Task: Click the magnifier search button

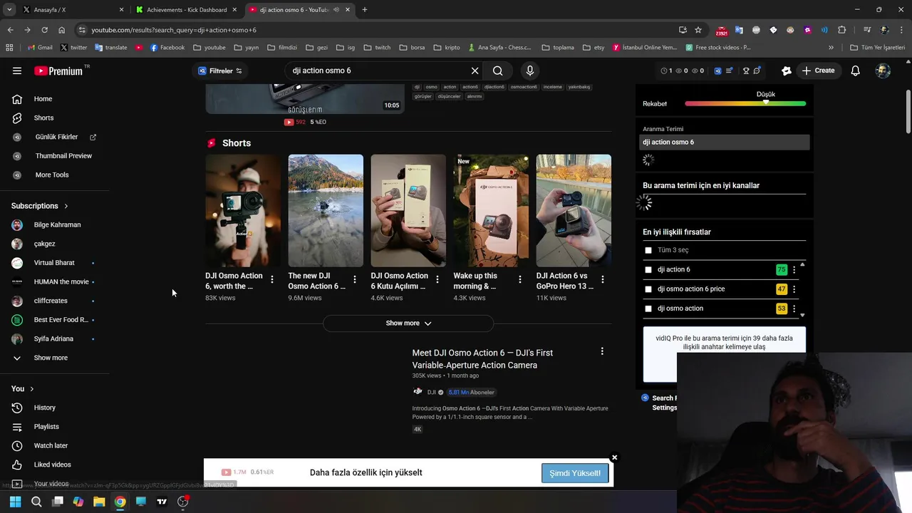Action: pyautogui.click(x=498, y=71)
